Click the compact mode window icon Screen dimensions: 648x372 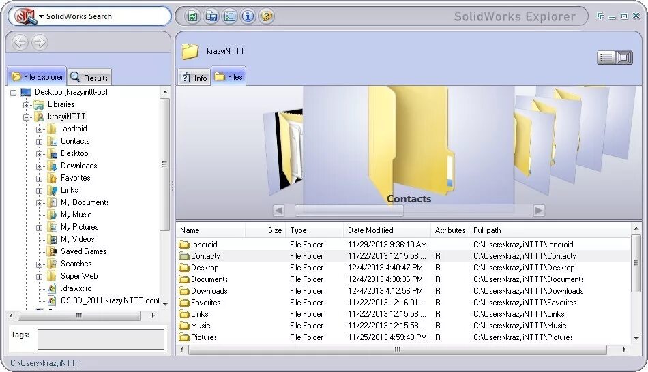[600, 16]
